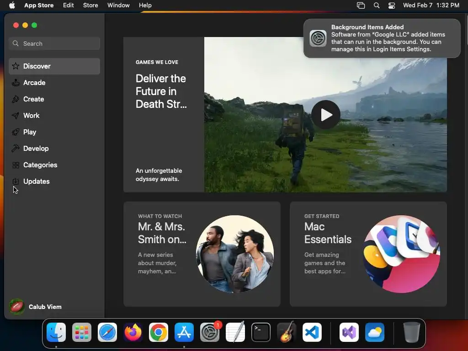Open the Calub Viem account profile
468x351 pixels.
coord(35,307)
